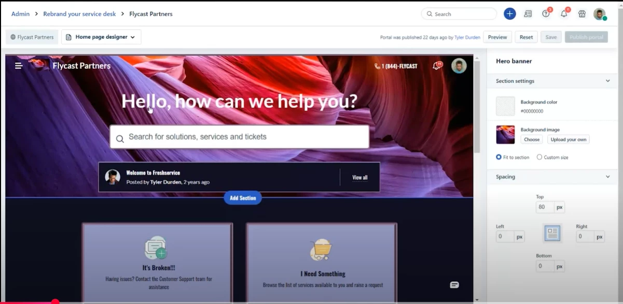Viewport: 623px width, 304px height.
Task: Open the help question mark icon
Action: [x=546, y=14]
